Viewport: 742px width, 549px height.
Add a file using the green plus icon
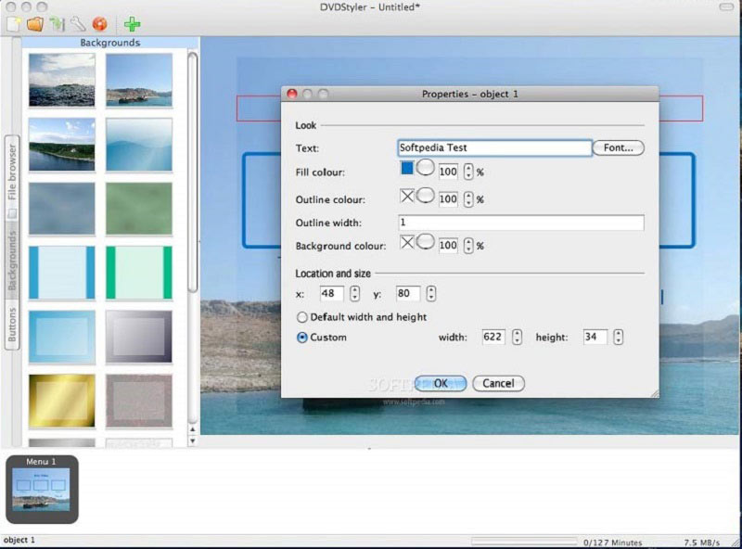tap(134, 23)
